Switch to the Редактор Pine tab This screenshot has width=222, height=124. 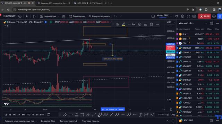[48, 121]
